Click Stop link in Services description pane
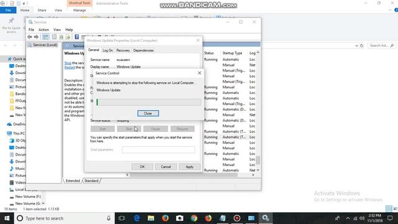This screenshot has height=224, width=398. 68,63
